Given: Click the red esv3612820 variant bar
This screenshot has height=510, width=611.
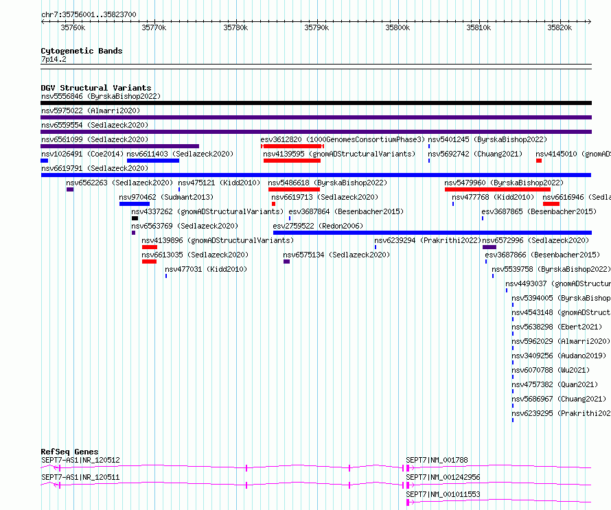Looking at the screenshot, I should pyautogui.click(x=292, y=146).
